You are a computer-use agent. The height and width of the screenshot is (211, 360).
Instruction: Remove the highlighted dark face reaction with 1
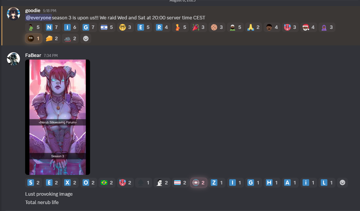(x=33, y=38)
